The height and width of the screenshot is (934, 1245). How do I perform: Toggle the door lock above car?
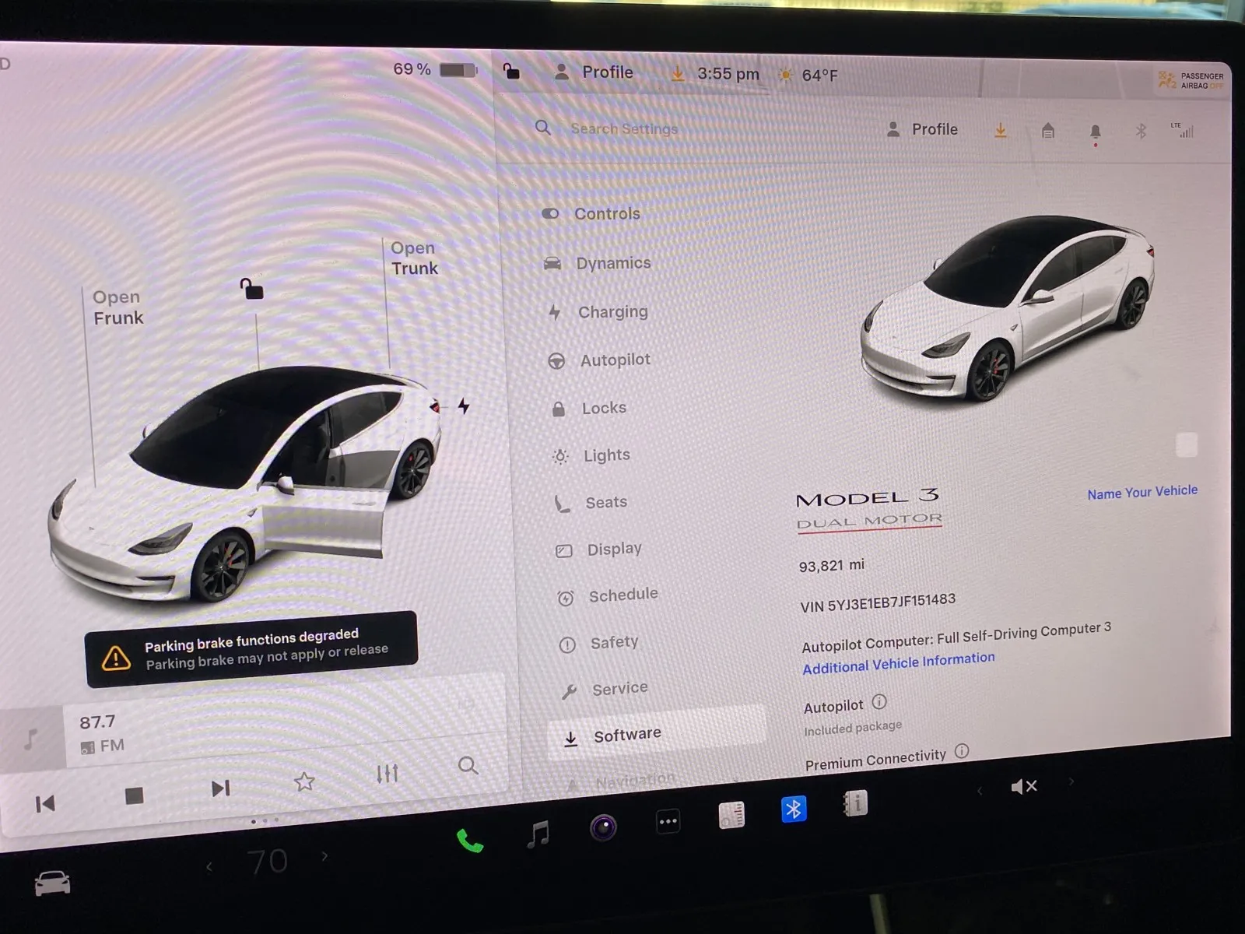(x=251, y=289)
